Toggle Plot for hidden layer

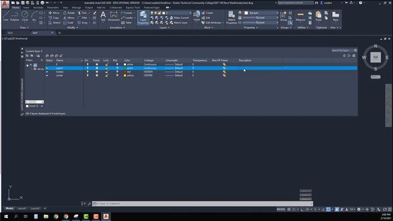coord(117,72)
